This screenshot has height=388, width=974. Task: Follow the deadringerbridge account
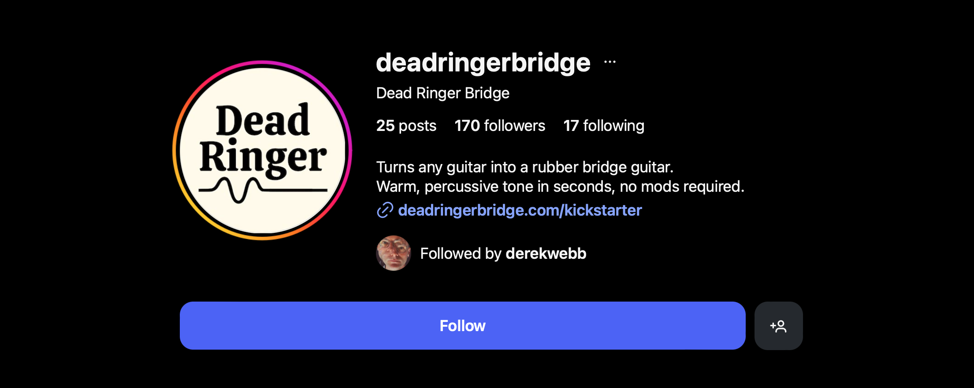(x=462, y=326)
